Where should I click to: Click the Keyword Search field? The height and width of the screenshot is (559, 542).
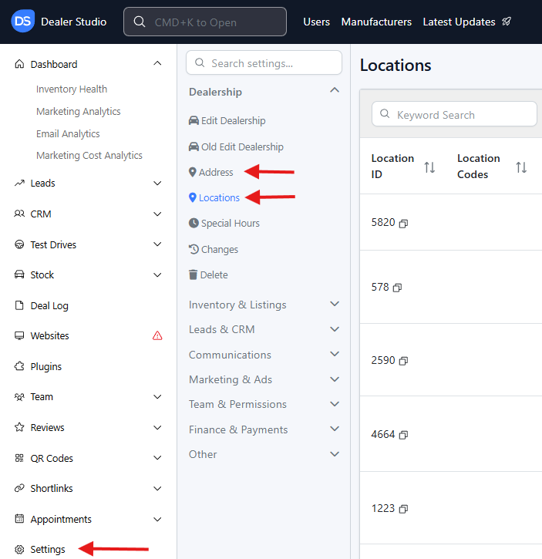tap(455, 115)
